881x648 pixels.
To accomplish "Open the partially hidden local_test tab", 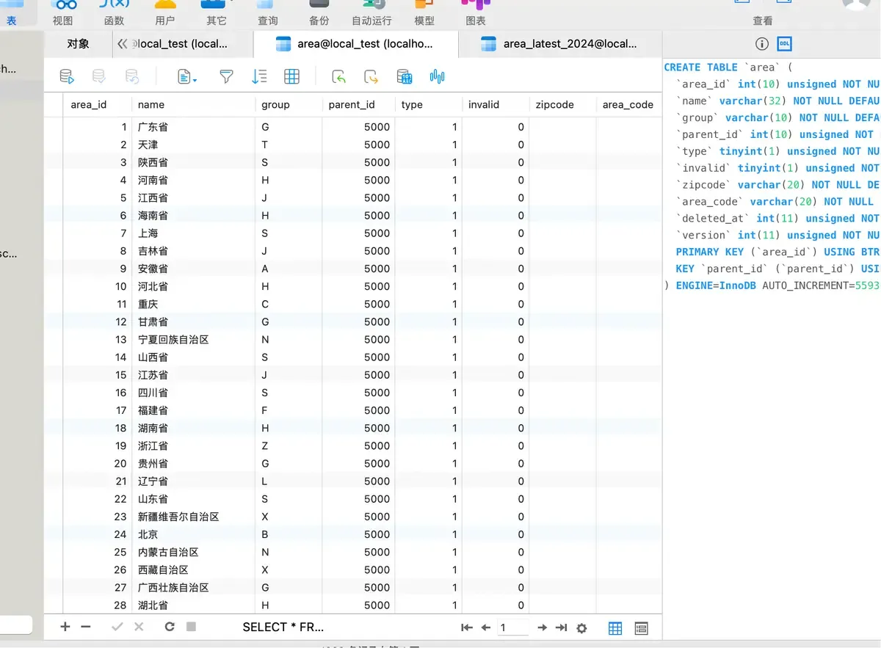I will tap(181, 43).
